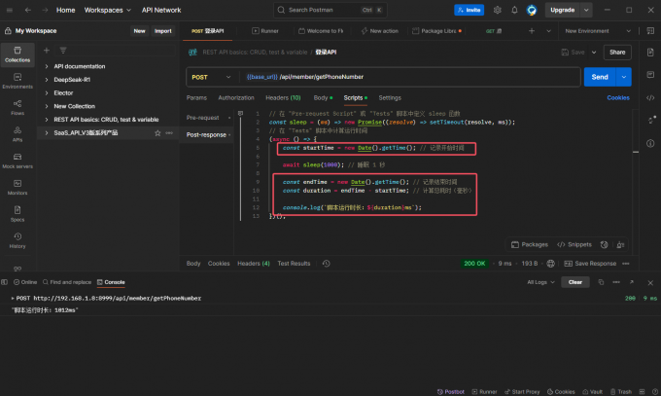Open Packages in script editor
The image size is (661, 396).
point(530,244)
